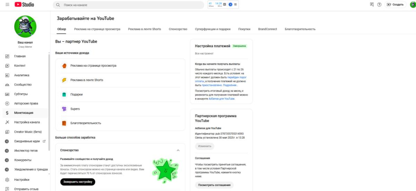Open Инспектор тегов in the sidebar

click(x=25, y=151)
